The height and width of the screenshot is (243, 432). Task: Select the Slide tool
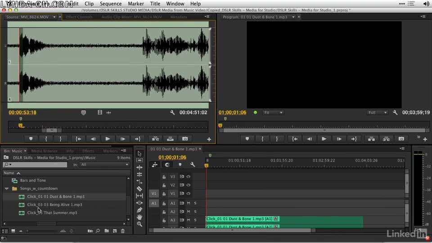point(139,203)
